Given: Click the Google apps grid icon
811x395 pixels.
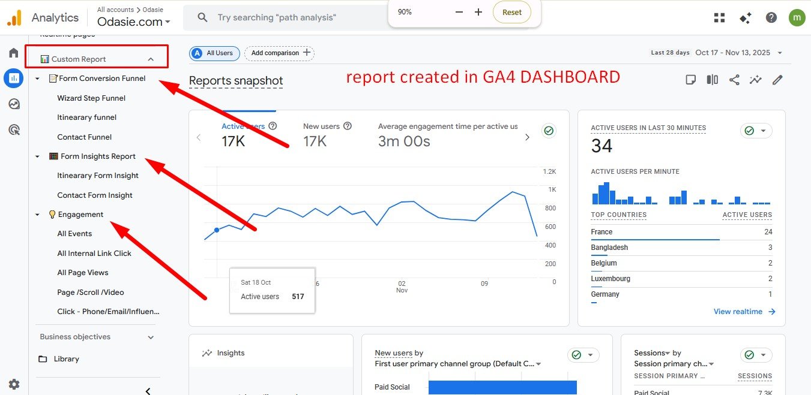Looking at the screenshot, I should [719, 17].
